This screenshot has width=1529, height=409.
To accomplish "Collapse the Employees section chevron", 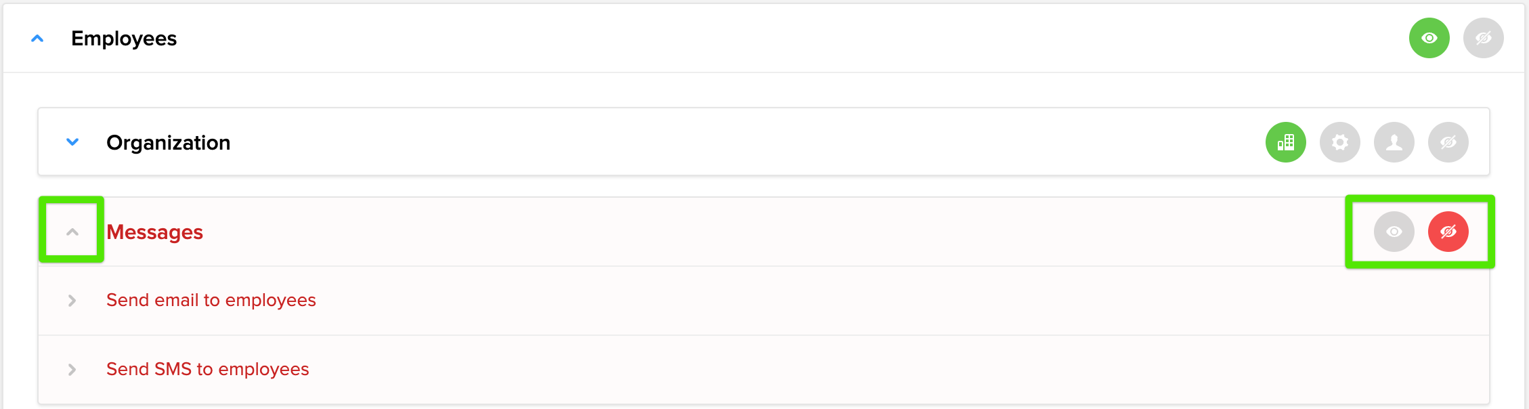I will (x=38, y=39).
